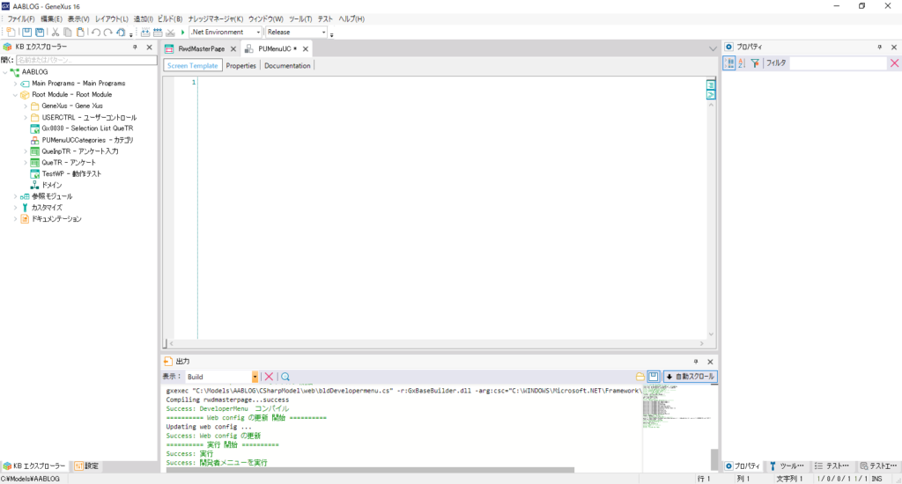Click the green Run arrow icon
This screenshot has height=484, width=902.
point(183,33)
